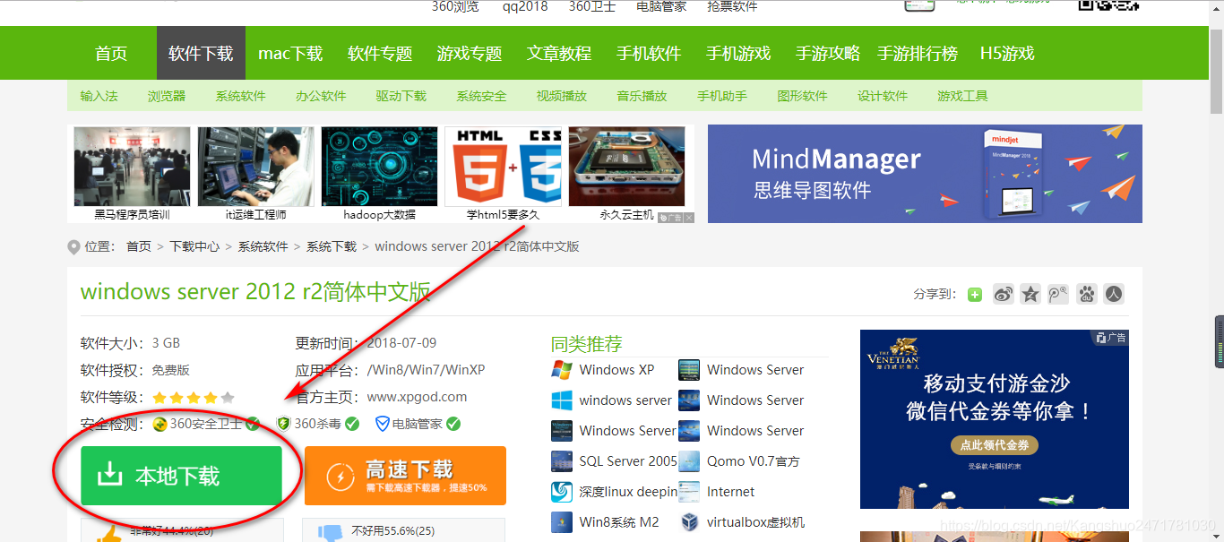This screenshot has height=542, width=1224.
Task: Click the www.xpgod.com homepage text
Action: point(417,397)
